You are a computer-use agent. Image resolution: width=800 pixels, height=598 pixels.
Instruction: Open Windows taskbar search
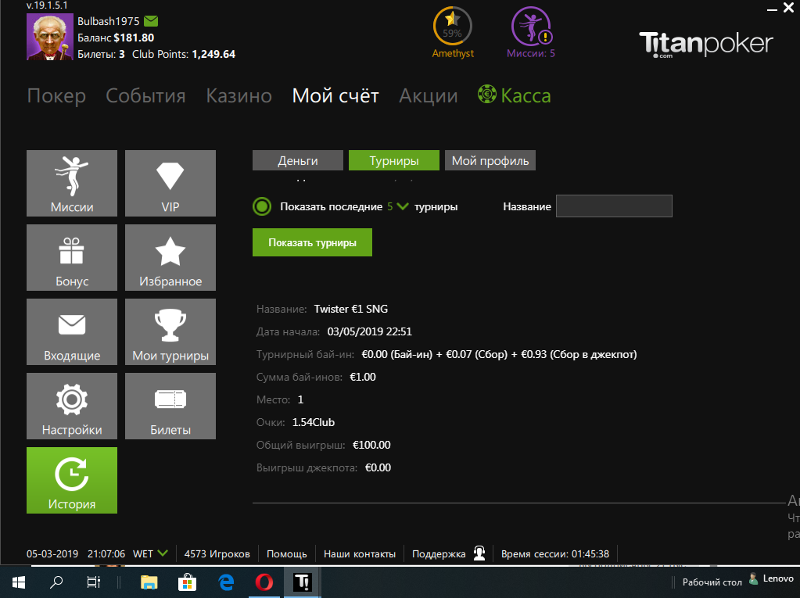point(56,582)
